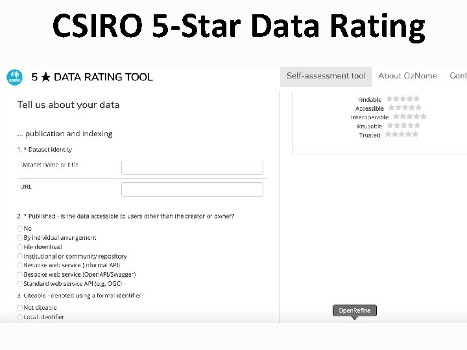Switch to the About OzNome tab
Screen dimensions: 467x350
[x=407, y=76]
